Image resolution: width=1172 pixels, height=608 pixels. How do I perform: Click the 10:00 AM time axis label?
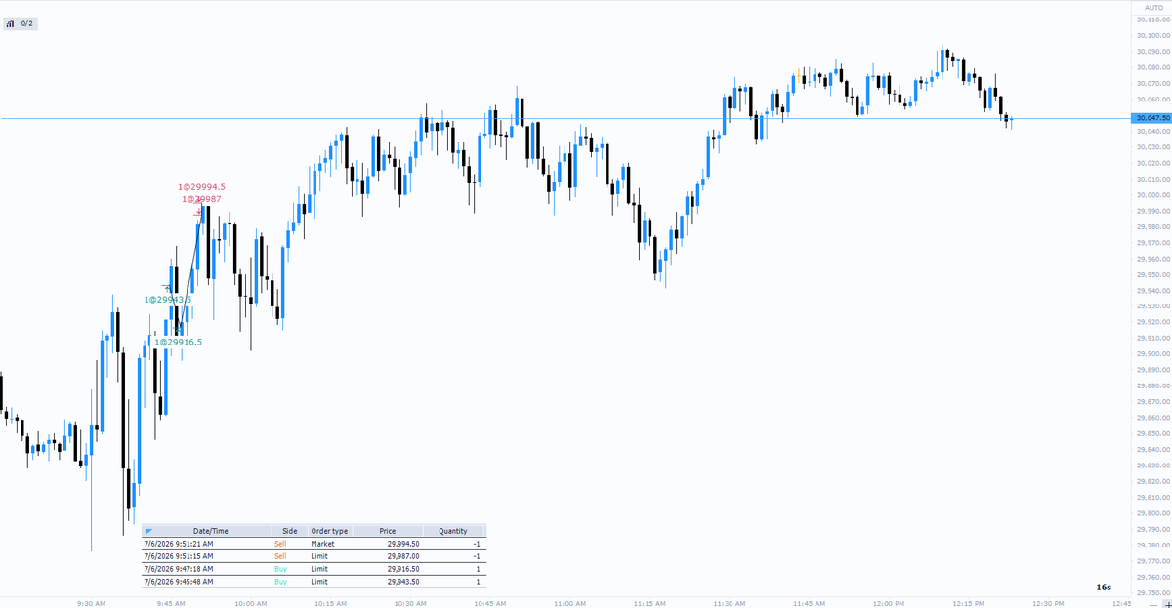(251, 603)
